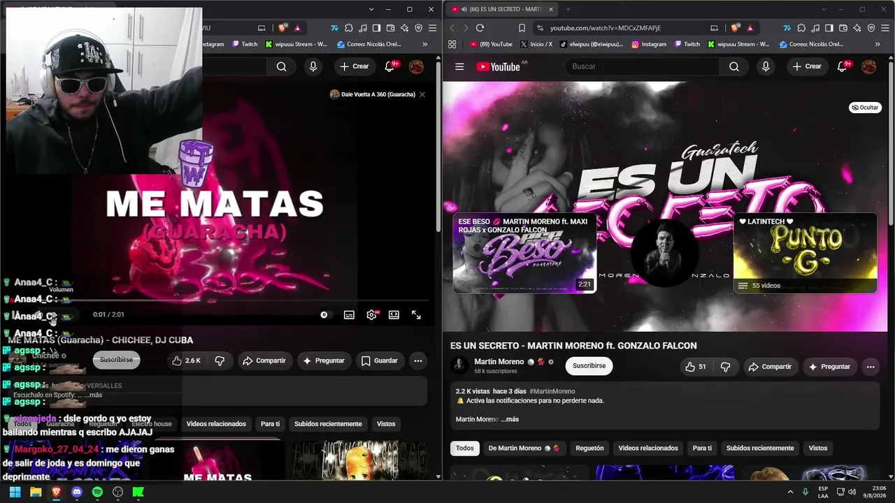Open extensions puzzle icon in right window

[x=800, y=28]
